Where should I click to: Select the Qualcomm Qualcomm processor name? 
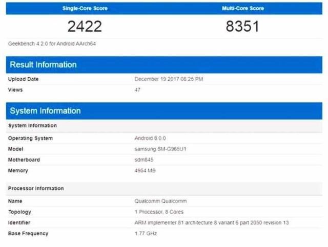coord(158,201)
